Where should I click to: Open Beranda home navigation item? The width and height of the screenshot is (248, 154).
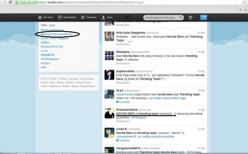coord(45,17)
